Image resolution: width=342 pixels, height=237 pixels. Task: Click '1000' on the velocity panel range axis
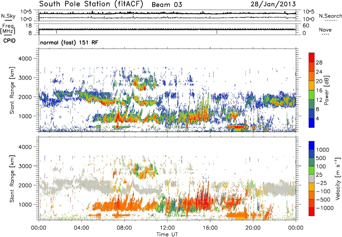tap(25, 204)
